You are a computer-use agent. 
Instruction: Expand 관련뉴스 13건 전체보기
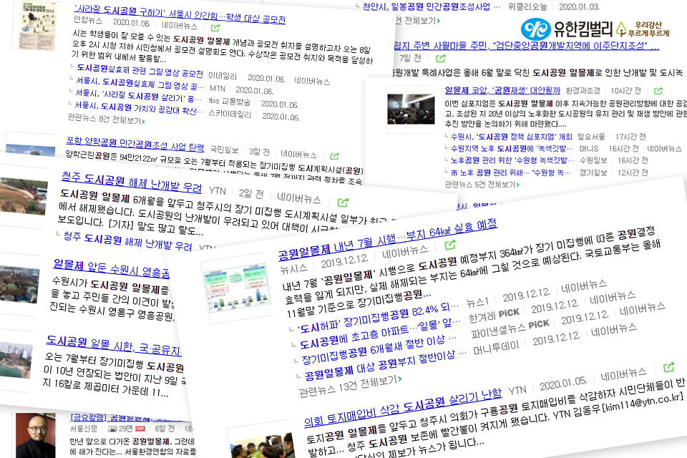(350, 385)
